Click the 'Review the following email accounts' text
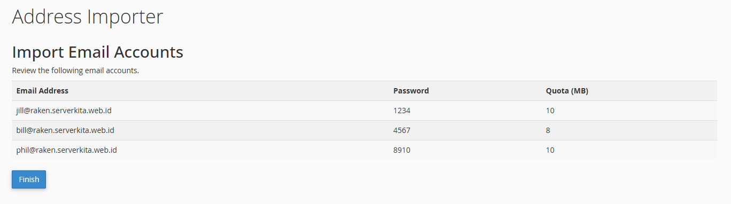731x204 pixels. click(75, 70)
